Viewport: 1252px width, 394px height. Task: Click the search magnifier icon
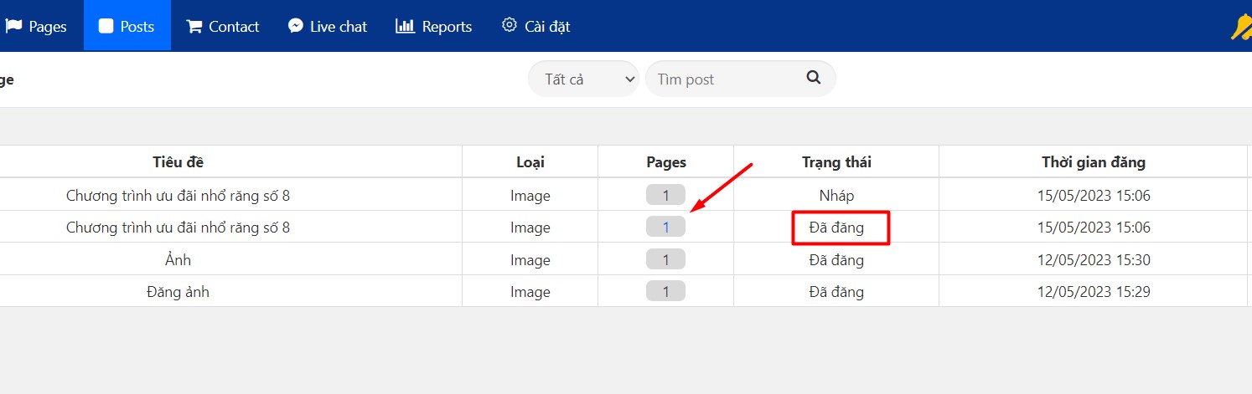pyautogui.click(x=813, y=78)
